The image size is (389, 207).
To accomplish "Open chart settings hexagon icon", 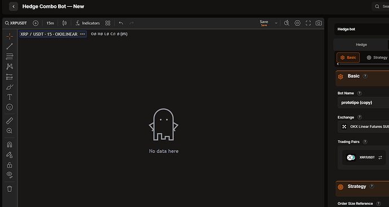I will coord(298,23).
